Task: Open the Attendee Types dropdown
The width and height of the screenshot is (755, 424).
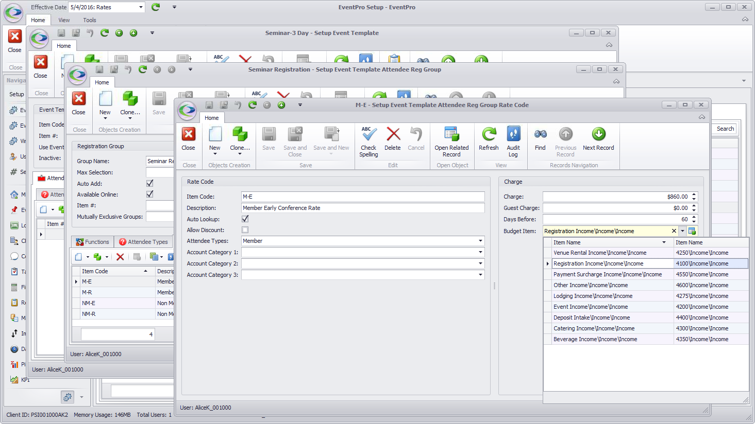Action: point(480,241)
